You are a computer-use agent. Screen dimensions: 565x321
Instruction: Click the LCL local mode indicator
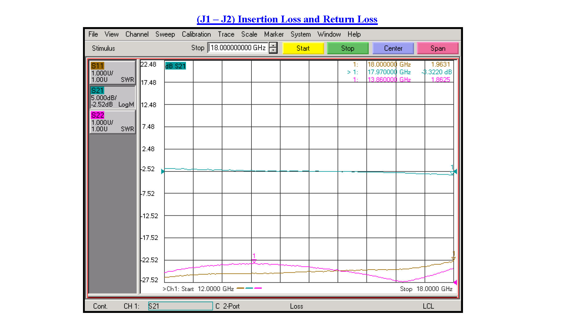[x=429, y=306]
